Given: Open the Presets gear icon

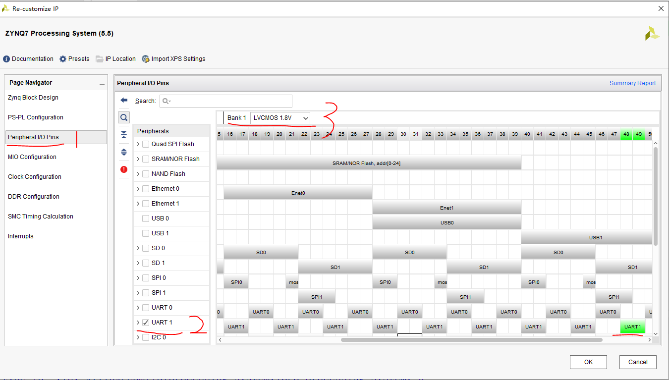Looking at the screenshot, I should click(x=63, y=59).
